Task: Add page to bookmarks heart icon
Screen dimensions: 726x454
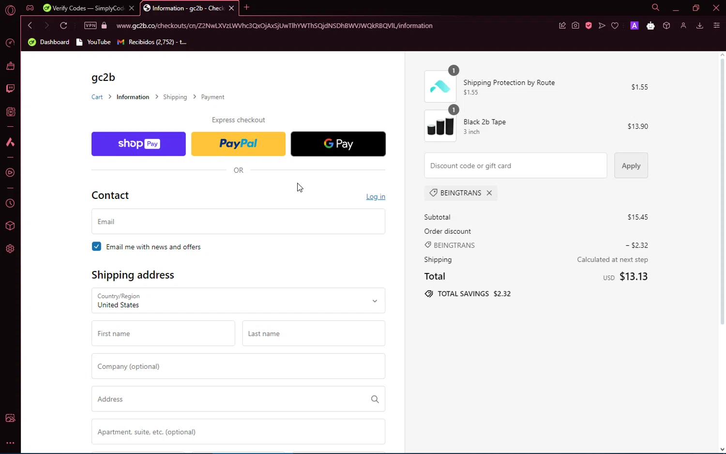Action: pos(615,26)
